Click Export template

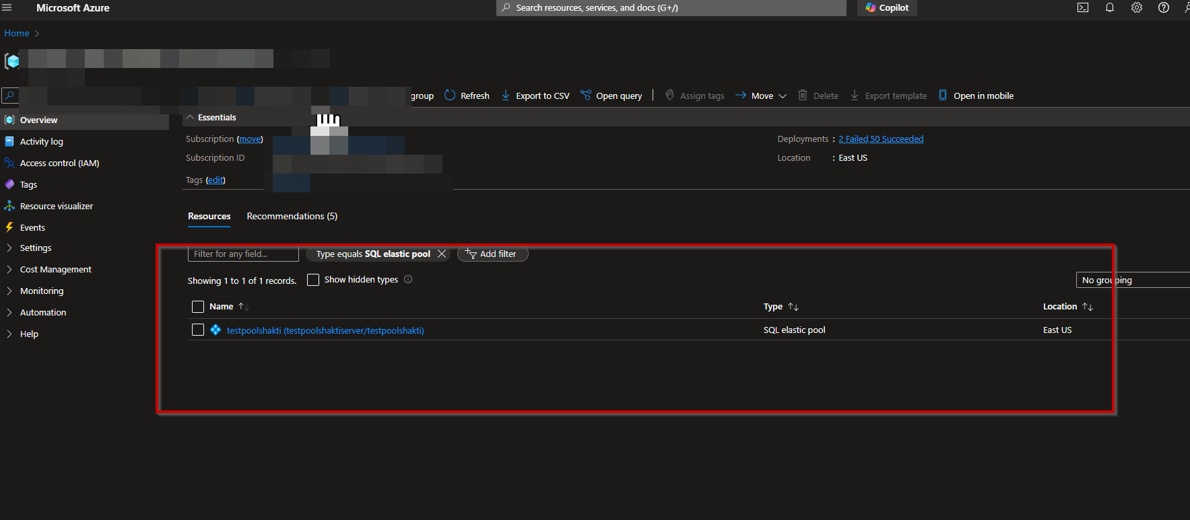tap(888, 96)
